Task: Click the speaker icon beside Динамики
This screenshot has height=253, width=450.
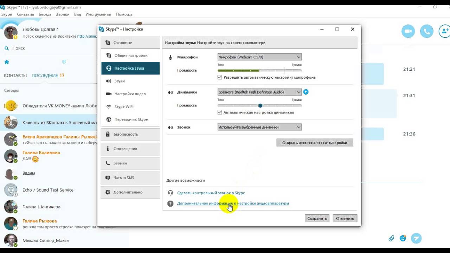Action: click(170, 92)
